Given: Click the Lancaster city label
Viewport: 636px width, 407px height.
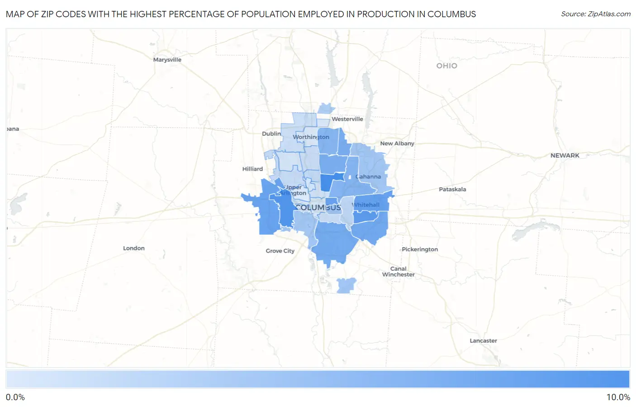Looking at the screenshot, I should point(483,340).
